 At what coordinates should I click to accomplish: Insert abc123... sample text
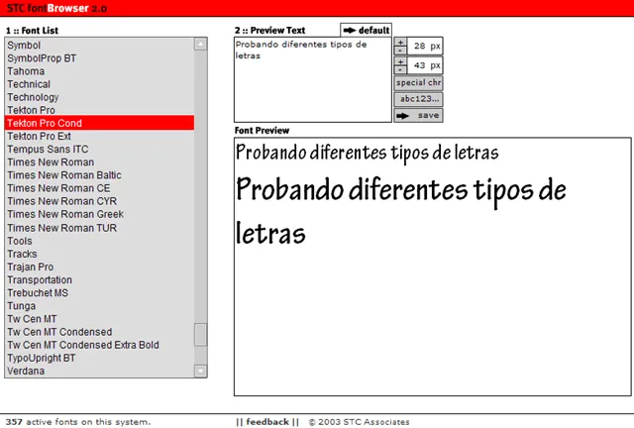(418, 99)
